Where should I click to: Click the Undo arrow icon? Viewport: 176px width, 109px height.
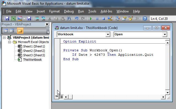(x=76, y=18)
